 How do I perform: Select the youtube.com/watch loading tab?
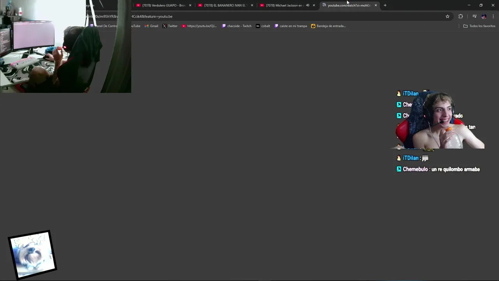point(349,5)
